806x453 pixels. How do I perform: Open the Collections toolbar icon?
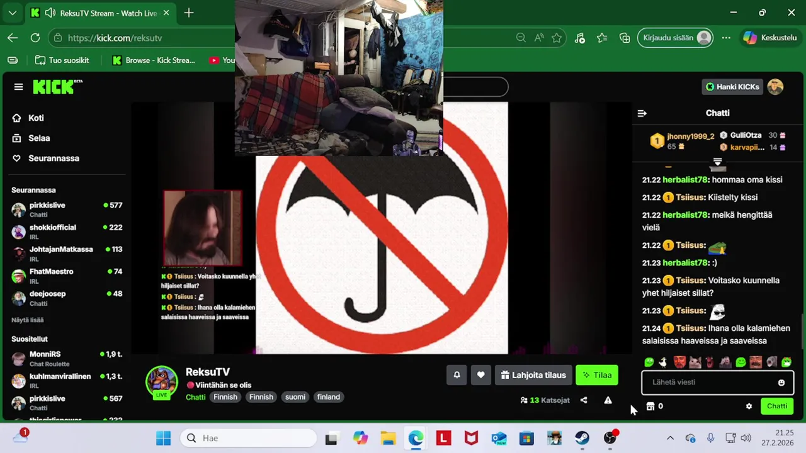pyautogui.click(x=625, y=38)
